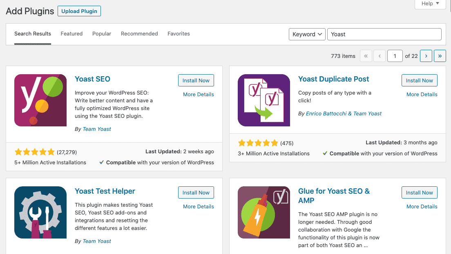The image size is (451, 254).
Task: Open the Favorites tab
Action: 179,33
